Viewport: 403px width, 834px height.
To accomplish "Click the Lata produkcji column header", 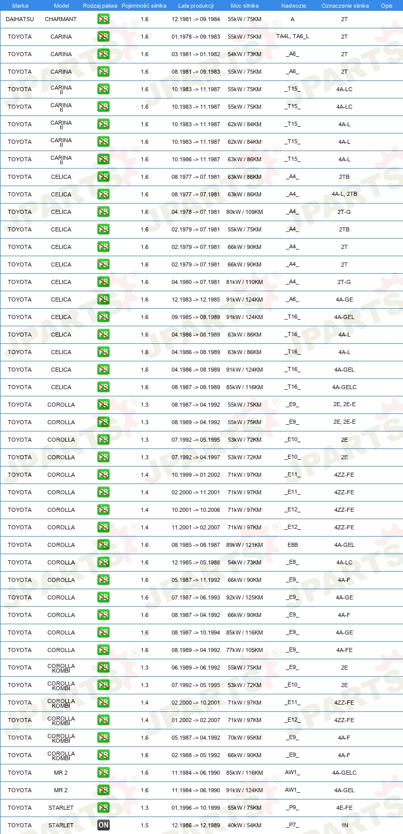I will coord(196,6).
